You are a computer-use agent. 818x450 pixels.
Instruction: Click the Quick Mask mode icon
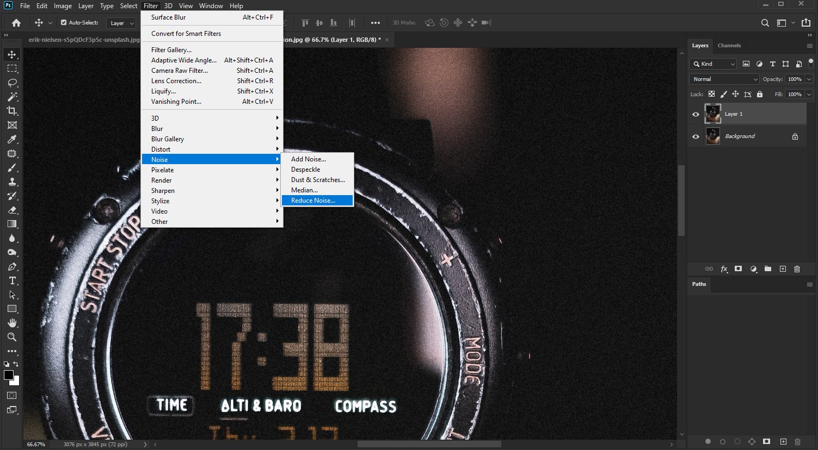click(12, 395)
